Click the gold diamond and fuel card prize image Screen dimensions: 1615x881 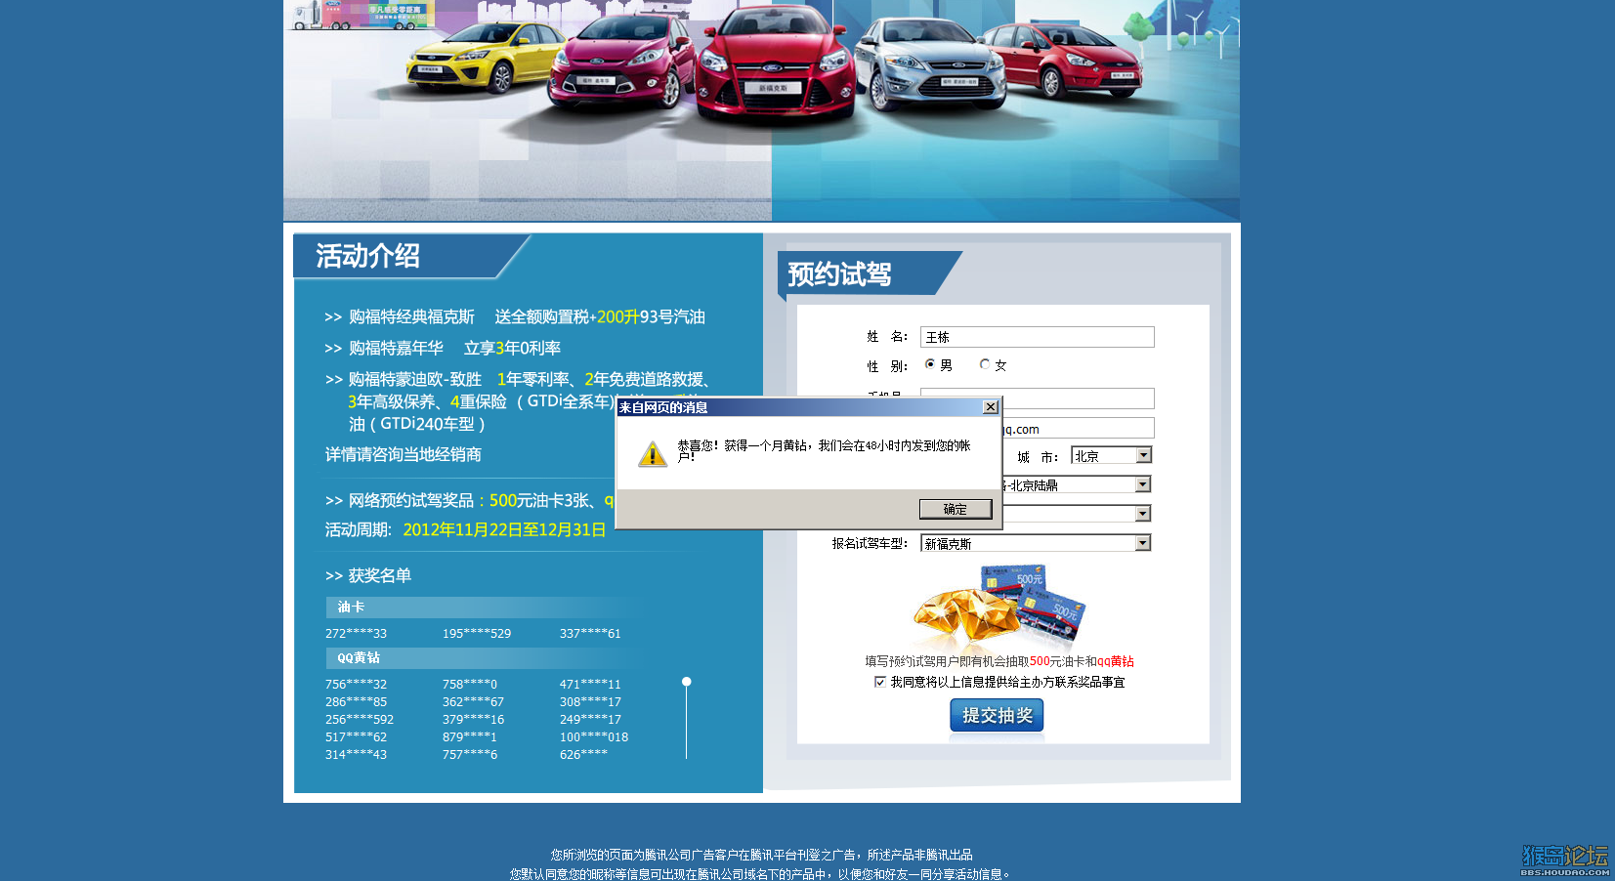point(999,607)
